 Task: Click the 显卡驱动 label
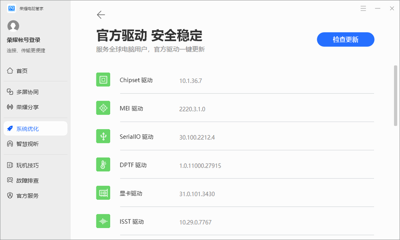tap(131, 193)
